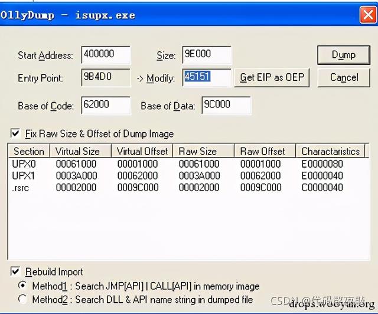378x314 pixels.
Task: Click UPX0 raw size 00061000
Action: (199, 164)
